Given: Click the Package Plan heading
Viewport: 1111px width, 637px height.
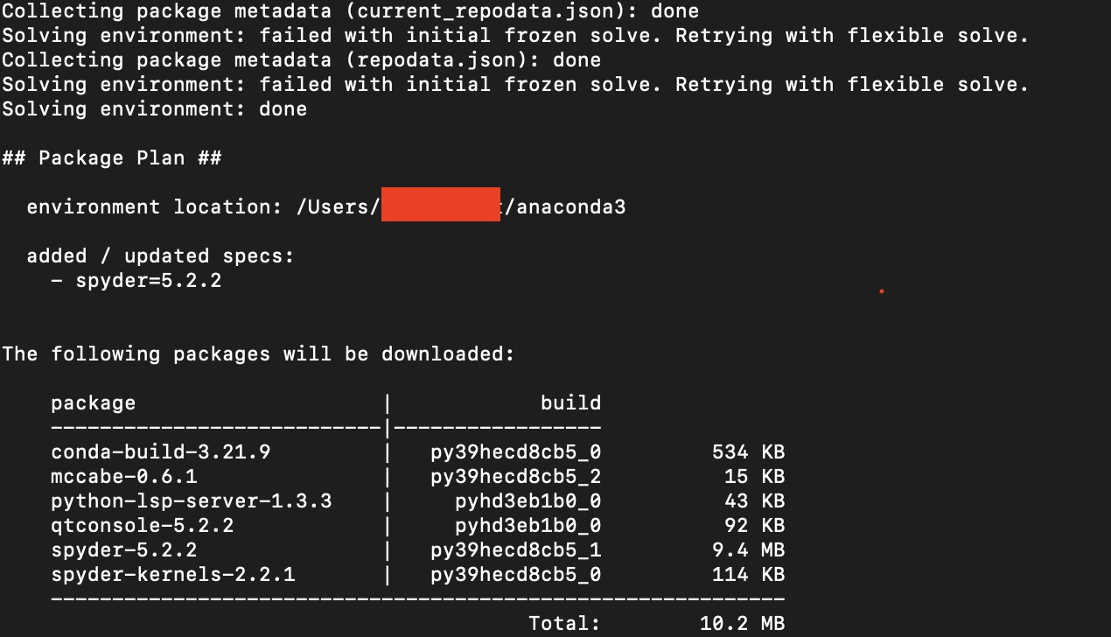Looking at the screenshot, I should [112, 158].
